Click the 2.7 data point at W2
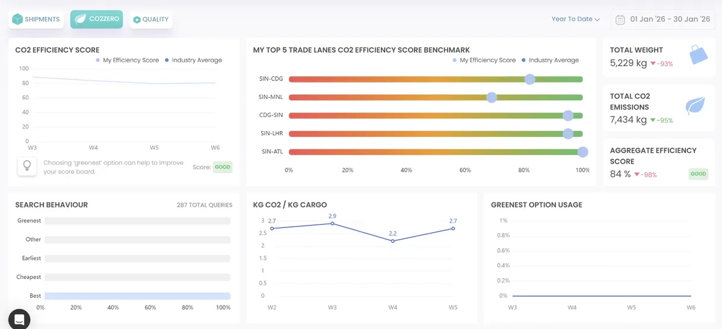Image resolution: width=722 pixels, height=329 pixels. 272,228
